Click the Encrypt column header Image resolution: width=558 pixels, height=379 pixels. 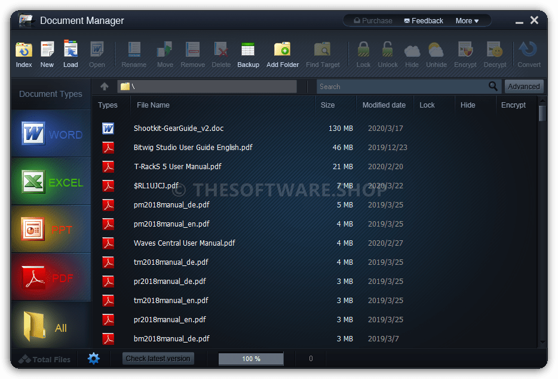[513, 105]
